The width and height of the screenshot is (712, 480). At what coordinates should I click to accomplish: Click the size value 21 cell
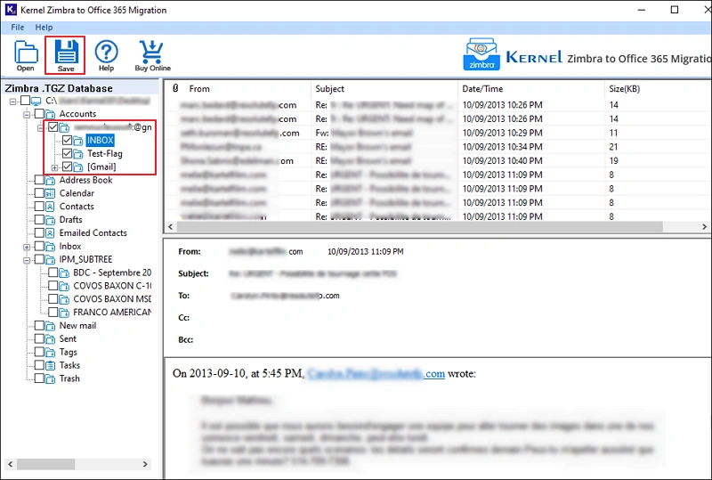click(x=613, y=147)
